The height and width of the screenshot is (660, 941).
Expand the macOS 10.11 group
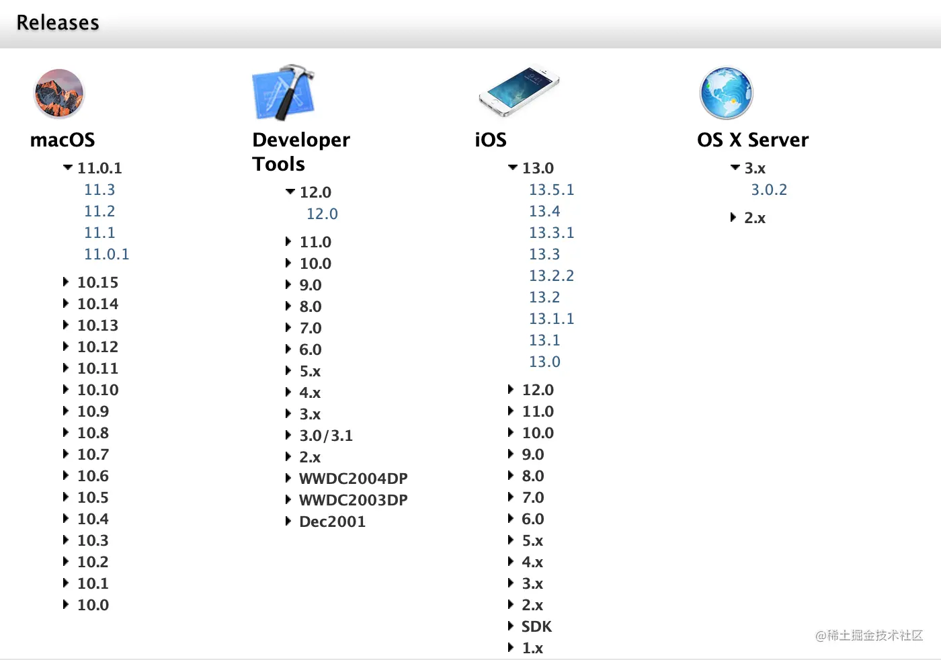(66, 368)
